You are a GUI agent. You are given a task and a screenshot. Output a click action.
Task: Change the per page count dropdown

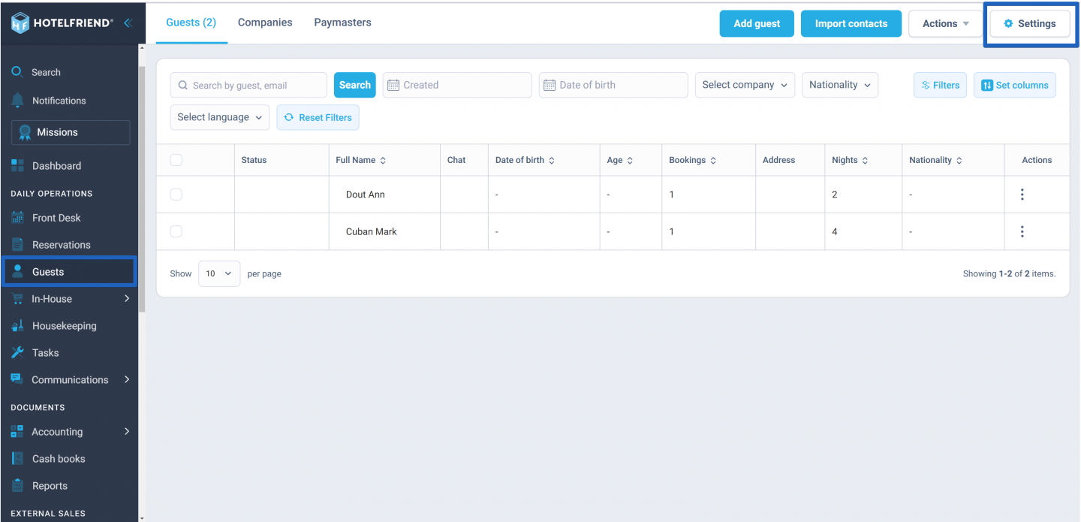click(x=219, y=273)
